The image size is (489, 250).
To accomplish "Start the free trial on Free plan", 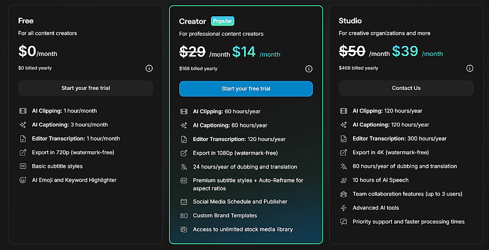I will pyautogui.click(x=86, y=88).
